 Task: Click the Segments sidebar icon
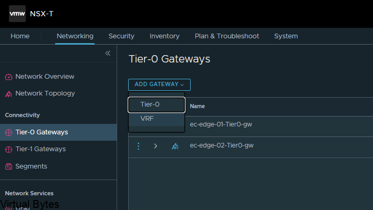pos(8,166)
